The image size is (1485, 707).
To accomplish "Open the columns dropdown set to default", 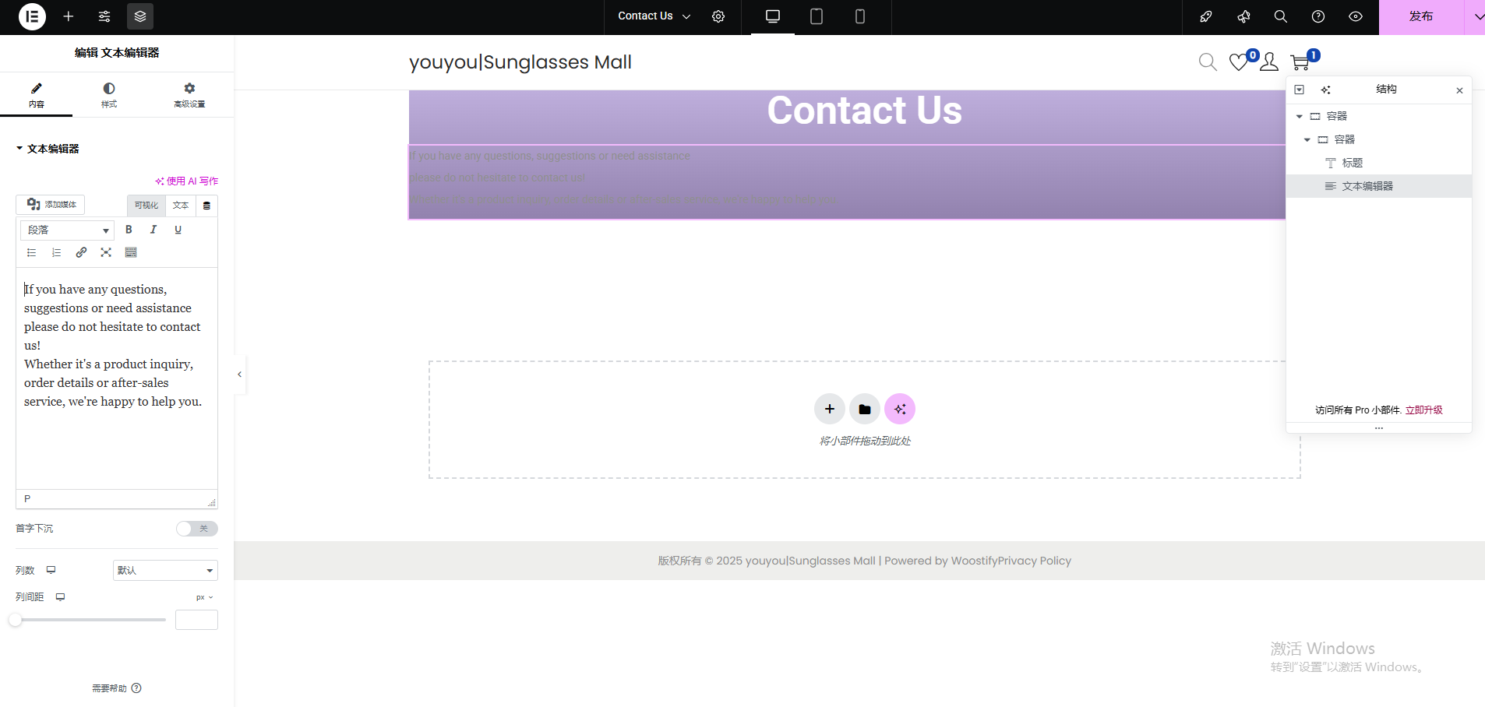I will (x=165, y=571).
